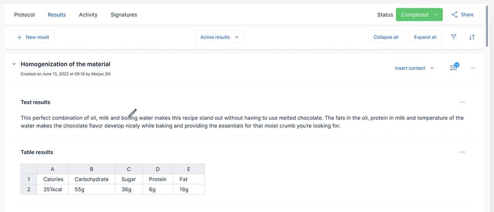The height and width of the screenshot is (212, 494).
Task: Open the Active results dropdown
Action: pyautogui.click(x=219, y=37)
